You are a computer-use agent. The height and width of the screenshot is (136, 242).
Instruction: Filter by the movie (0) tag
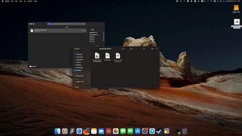click(x=92, y=37)
